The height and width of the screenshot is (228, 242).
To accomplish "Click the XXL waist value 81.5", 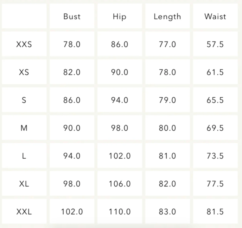I will pyautogui.click(x=215, y=212).
